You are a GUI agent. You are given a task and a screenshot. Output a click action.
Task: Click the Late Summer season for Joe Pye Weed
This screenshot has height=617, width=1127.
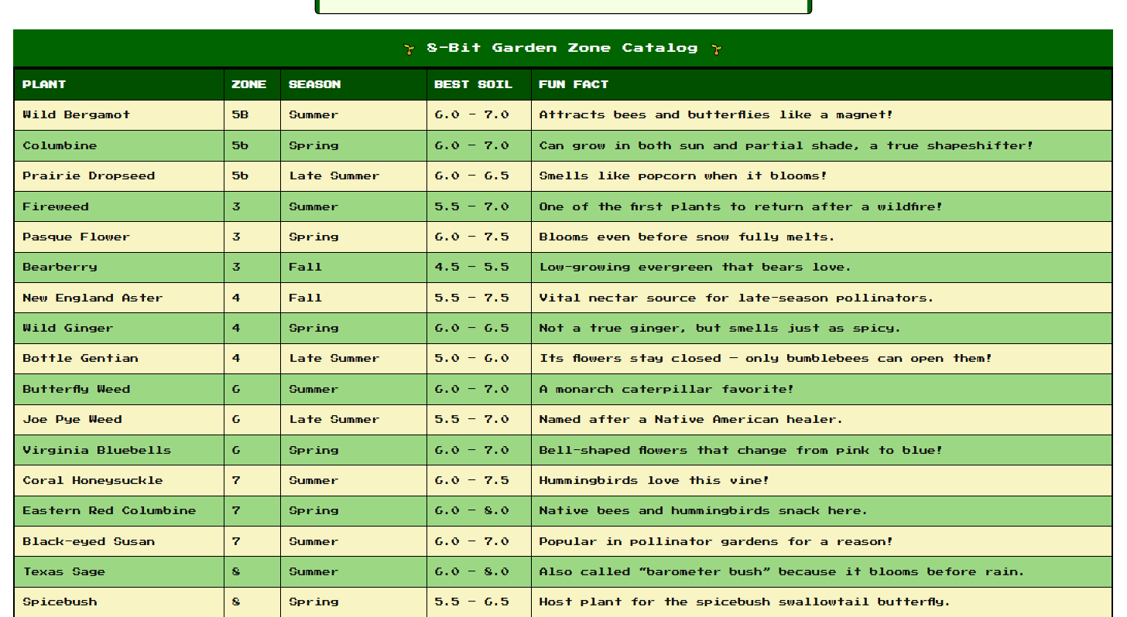[334, 419]
